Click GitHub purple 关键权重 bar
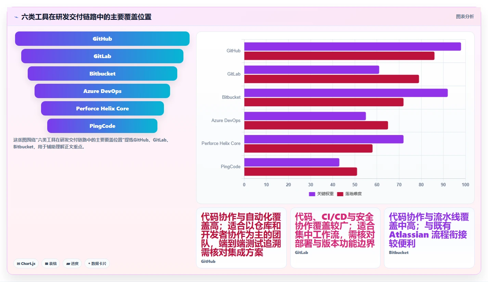The width and height of the screenshot is (488, 282). click(x=352, y=46)
